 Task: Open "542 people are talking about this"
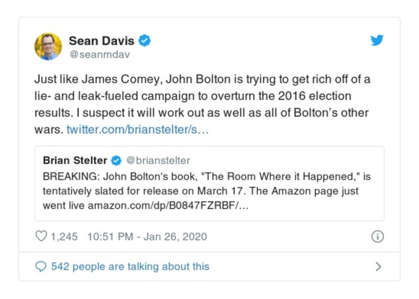tap(130, 267)
